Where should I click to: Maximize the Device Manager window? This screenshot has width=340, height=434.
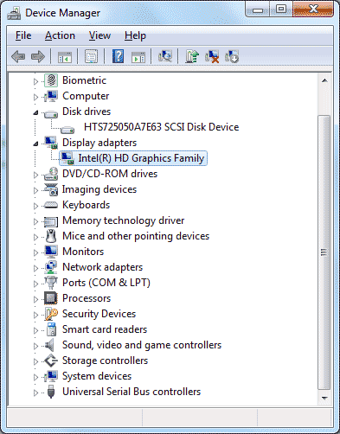click(x=281, y=10)
